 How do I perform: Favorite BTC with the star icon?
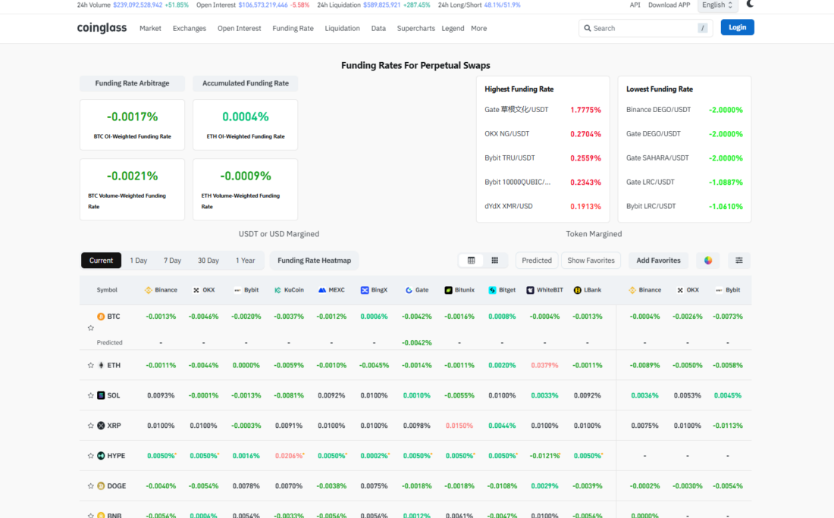pos(90,328)
